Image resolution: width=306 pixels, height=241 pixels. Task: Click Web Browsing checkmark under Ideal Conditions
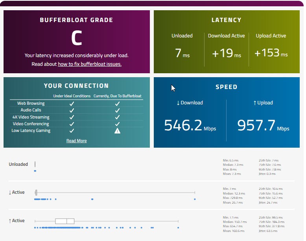(x=72, y=104)
